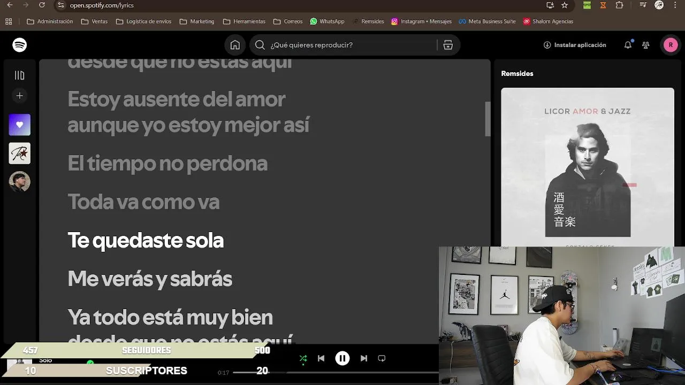Click Instalar aplicación
This screenshot has height=385, width=685.
[575, 45]
